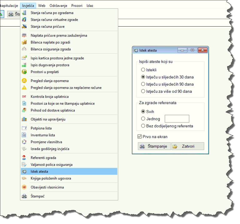Choose Istek atesta menu entry
Image resolution: width=240 pixels, height=224 pixels.
[x=69, y=172]
